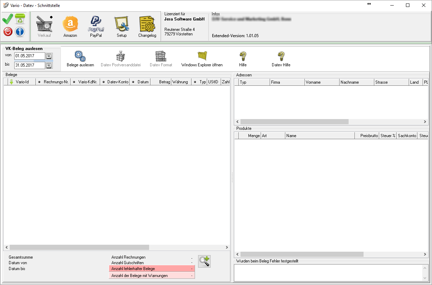This screenshot has height=285, width=432.
Task: Click the Adressen horizontal scrollbar thumb
Action: [x=294, y=122]
